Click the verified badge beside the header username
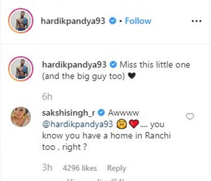 [112, 21]
